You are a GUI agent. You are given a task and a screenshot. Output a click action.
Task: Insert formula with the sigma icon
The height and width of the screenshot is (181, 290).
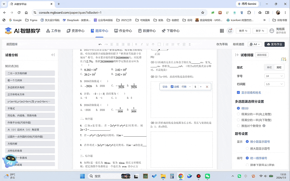pos(189,44)
